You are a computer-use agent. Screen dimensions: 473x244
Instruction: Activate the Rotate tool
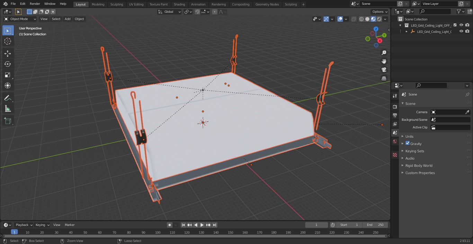pyautogui.click(x=8, y=64)
